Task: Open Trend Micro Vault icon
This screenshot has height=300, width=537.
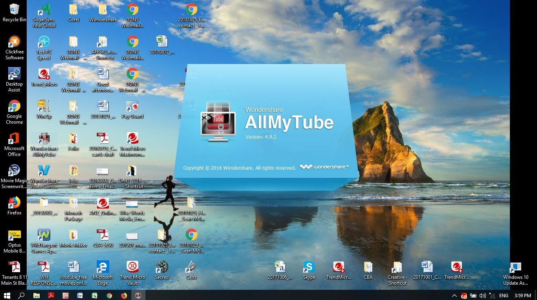Action: pos(132,273)
